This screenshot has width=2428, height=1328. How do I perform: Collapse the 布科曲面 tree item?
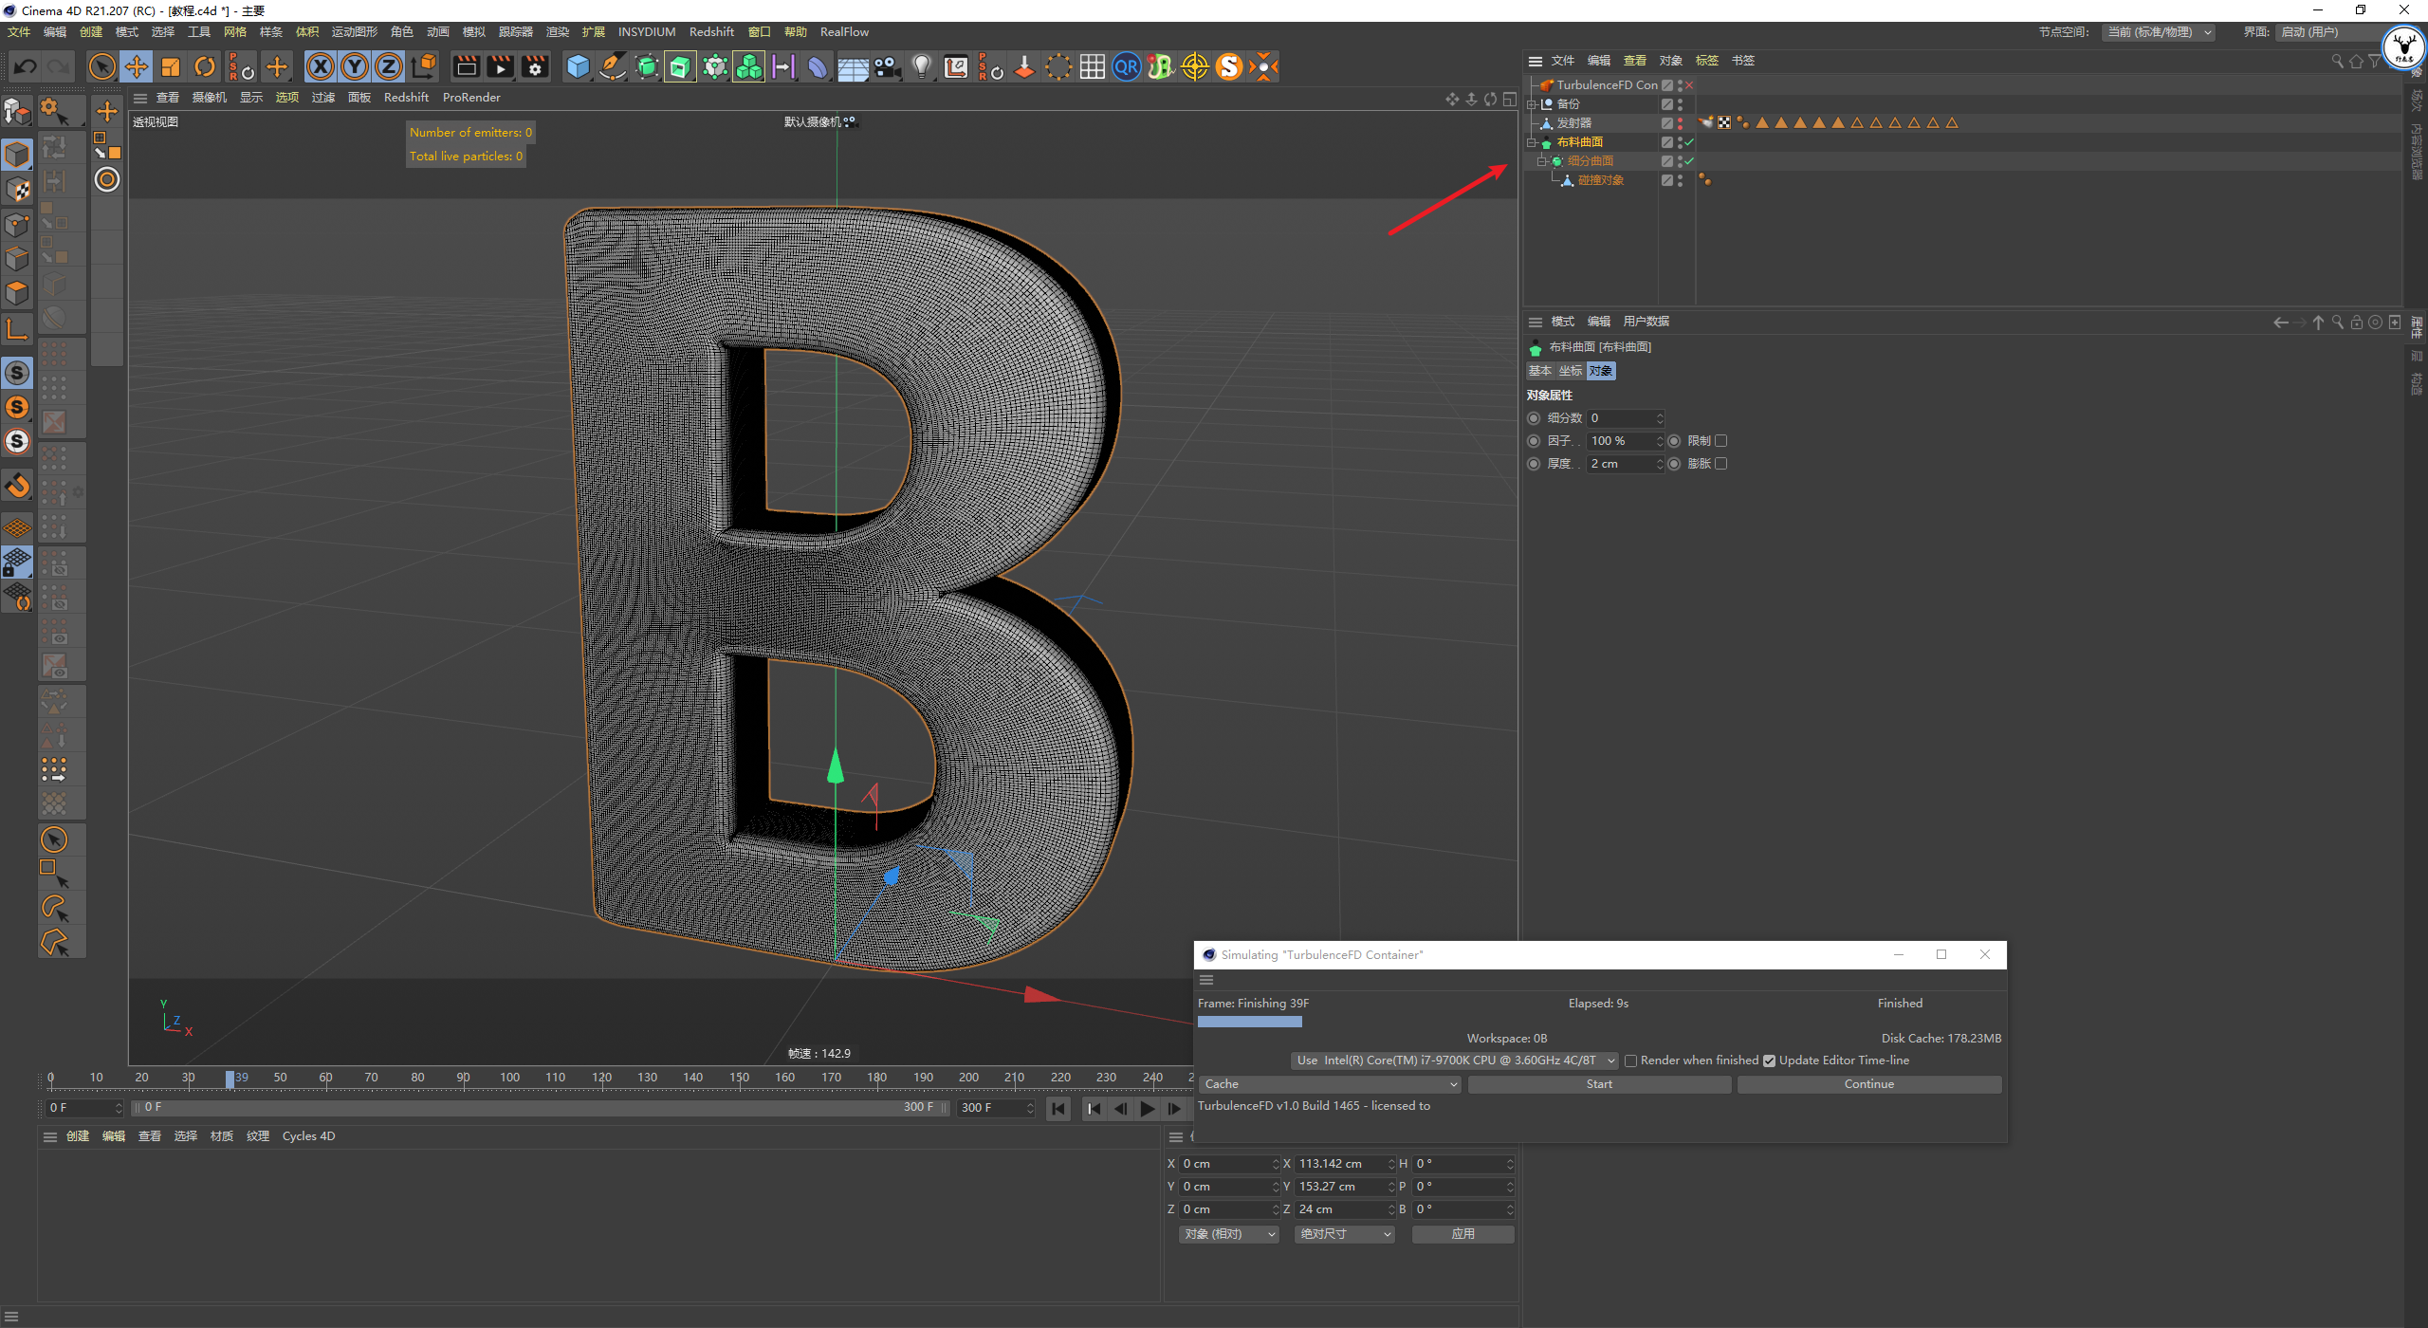pos(1531,142)
